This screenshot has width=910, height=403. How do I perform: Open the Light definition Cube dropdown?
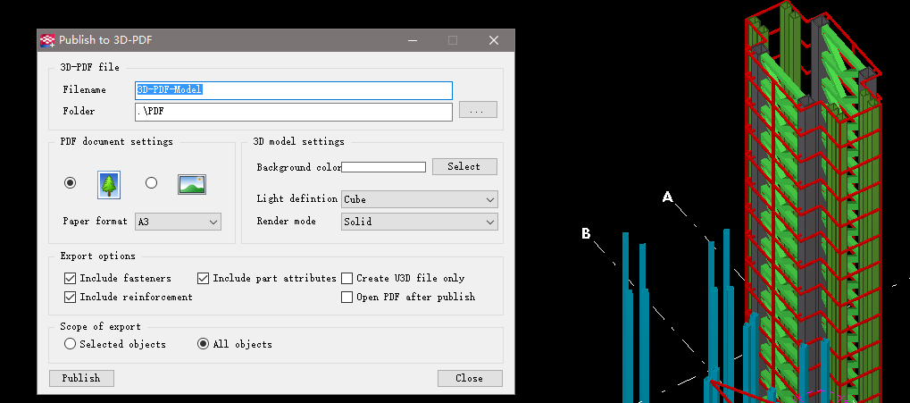[x=420, y=199]
